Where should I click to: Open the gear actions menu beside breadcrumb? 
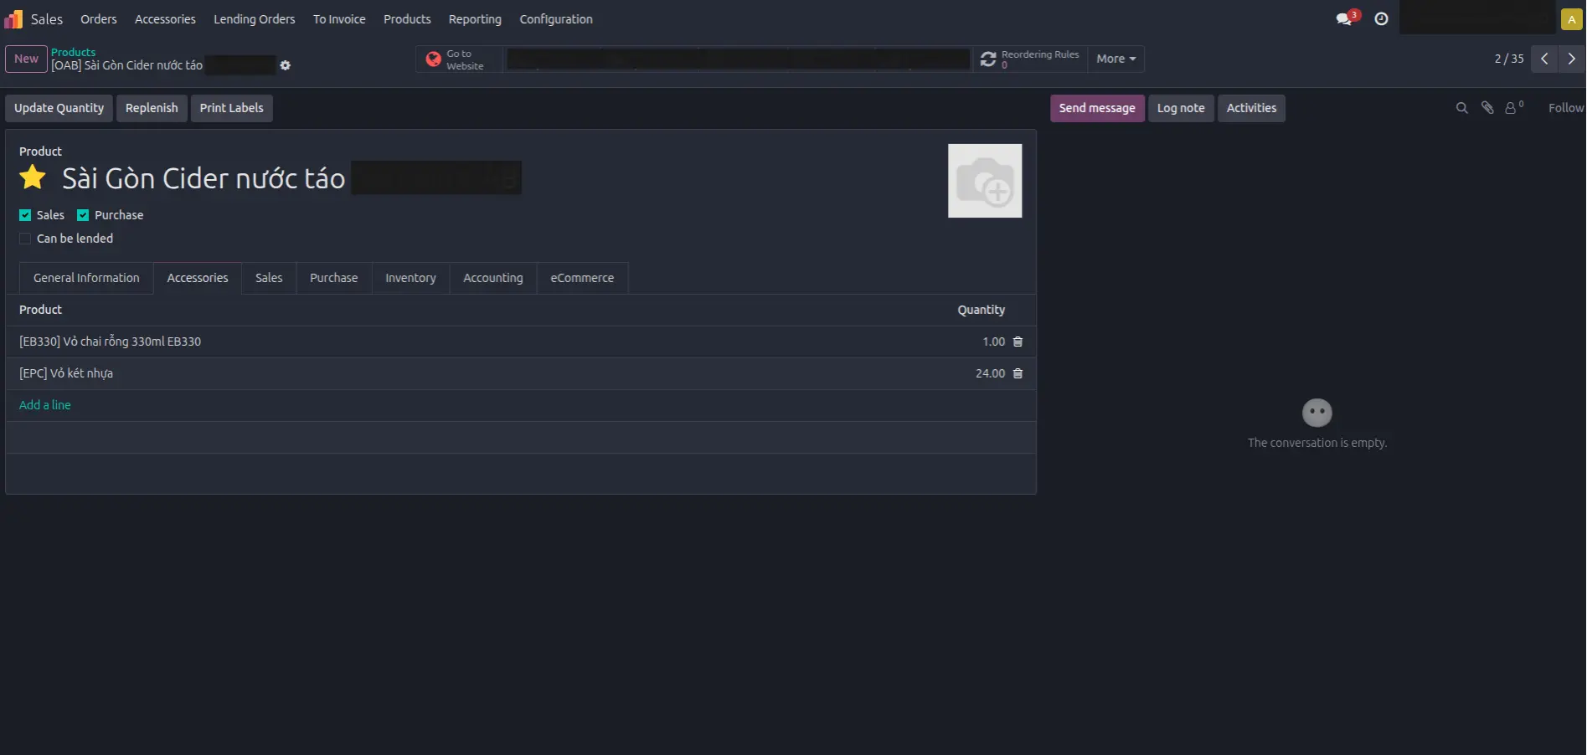point(285,65)
